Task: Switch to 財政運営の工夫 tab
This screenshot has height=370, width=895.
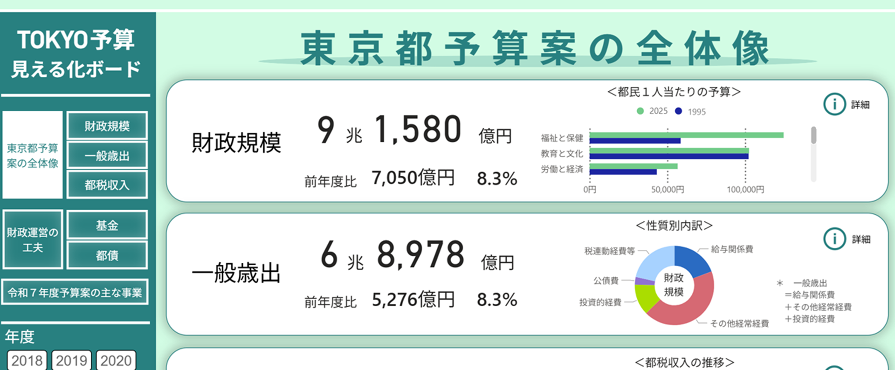Action: (x=33, y=240)
